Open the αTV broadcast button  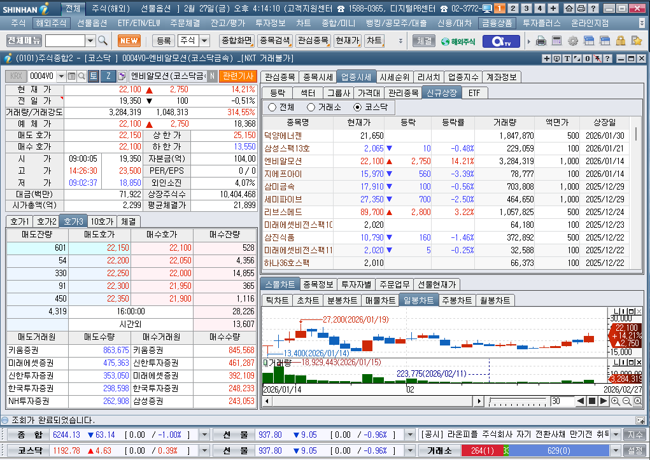pos(501,41)
